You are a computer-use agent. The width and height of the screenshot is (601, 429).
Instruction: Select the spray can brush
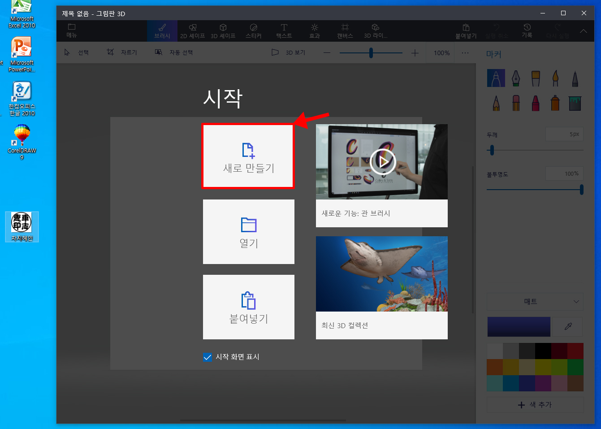555,103
